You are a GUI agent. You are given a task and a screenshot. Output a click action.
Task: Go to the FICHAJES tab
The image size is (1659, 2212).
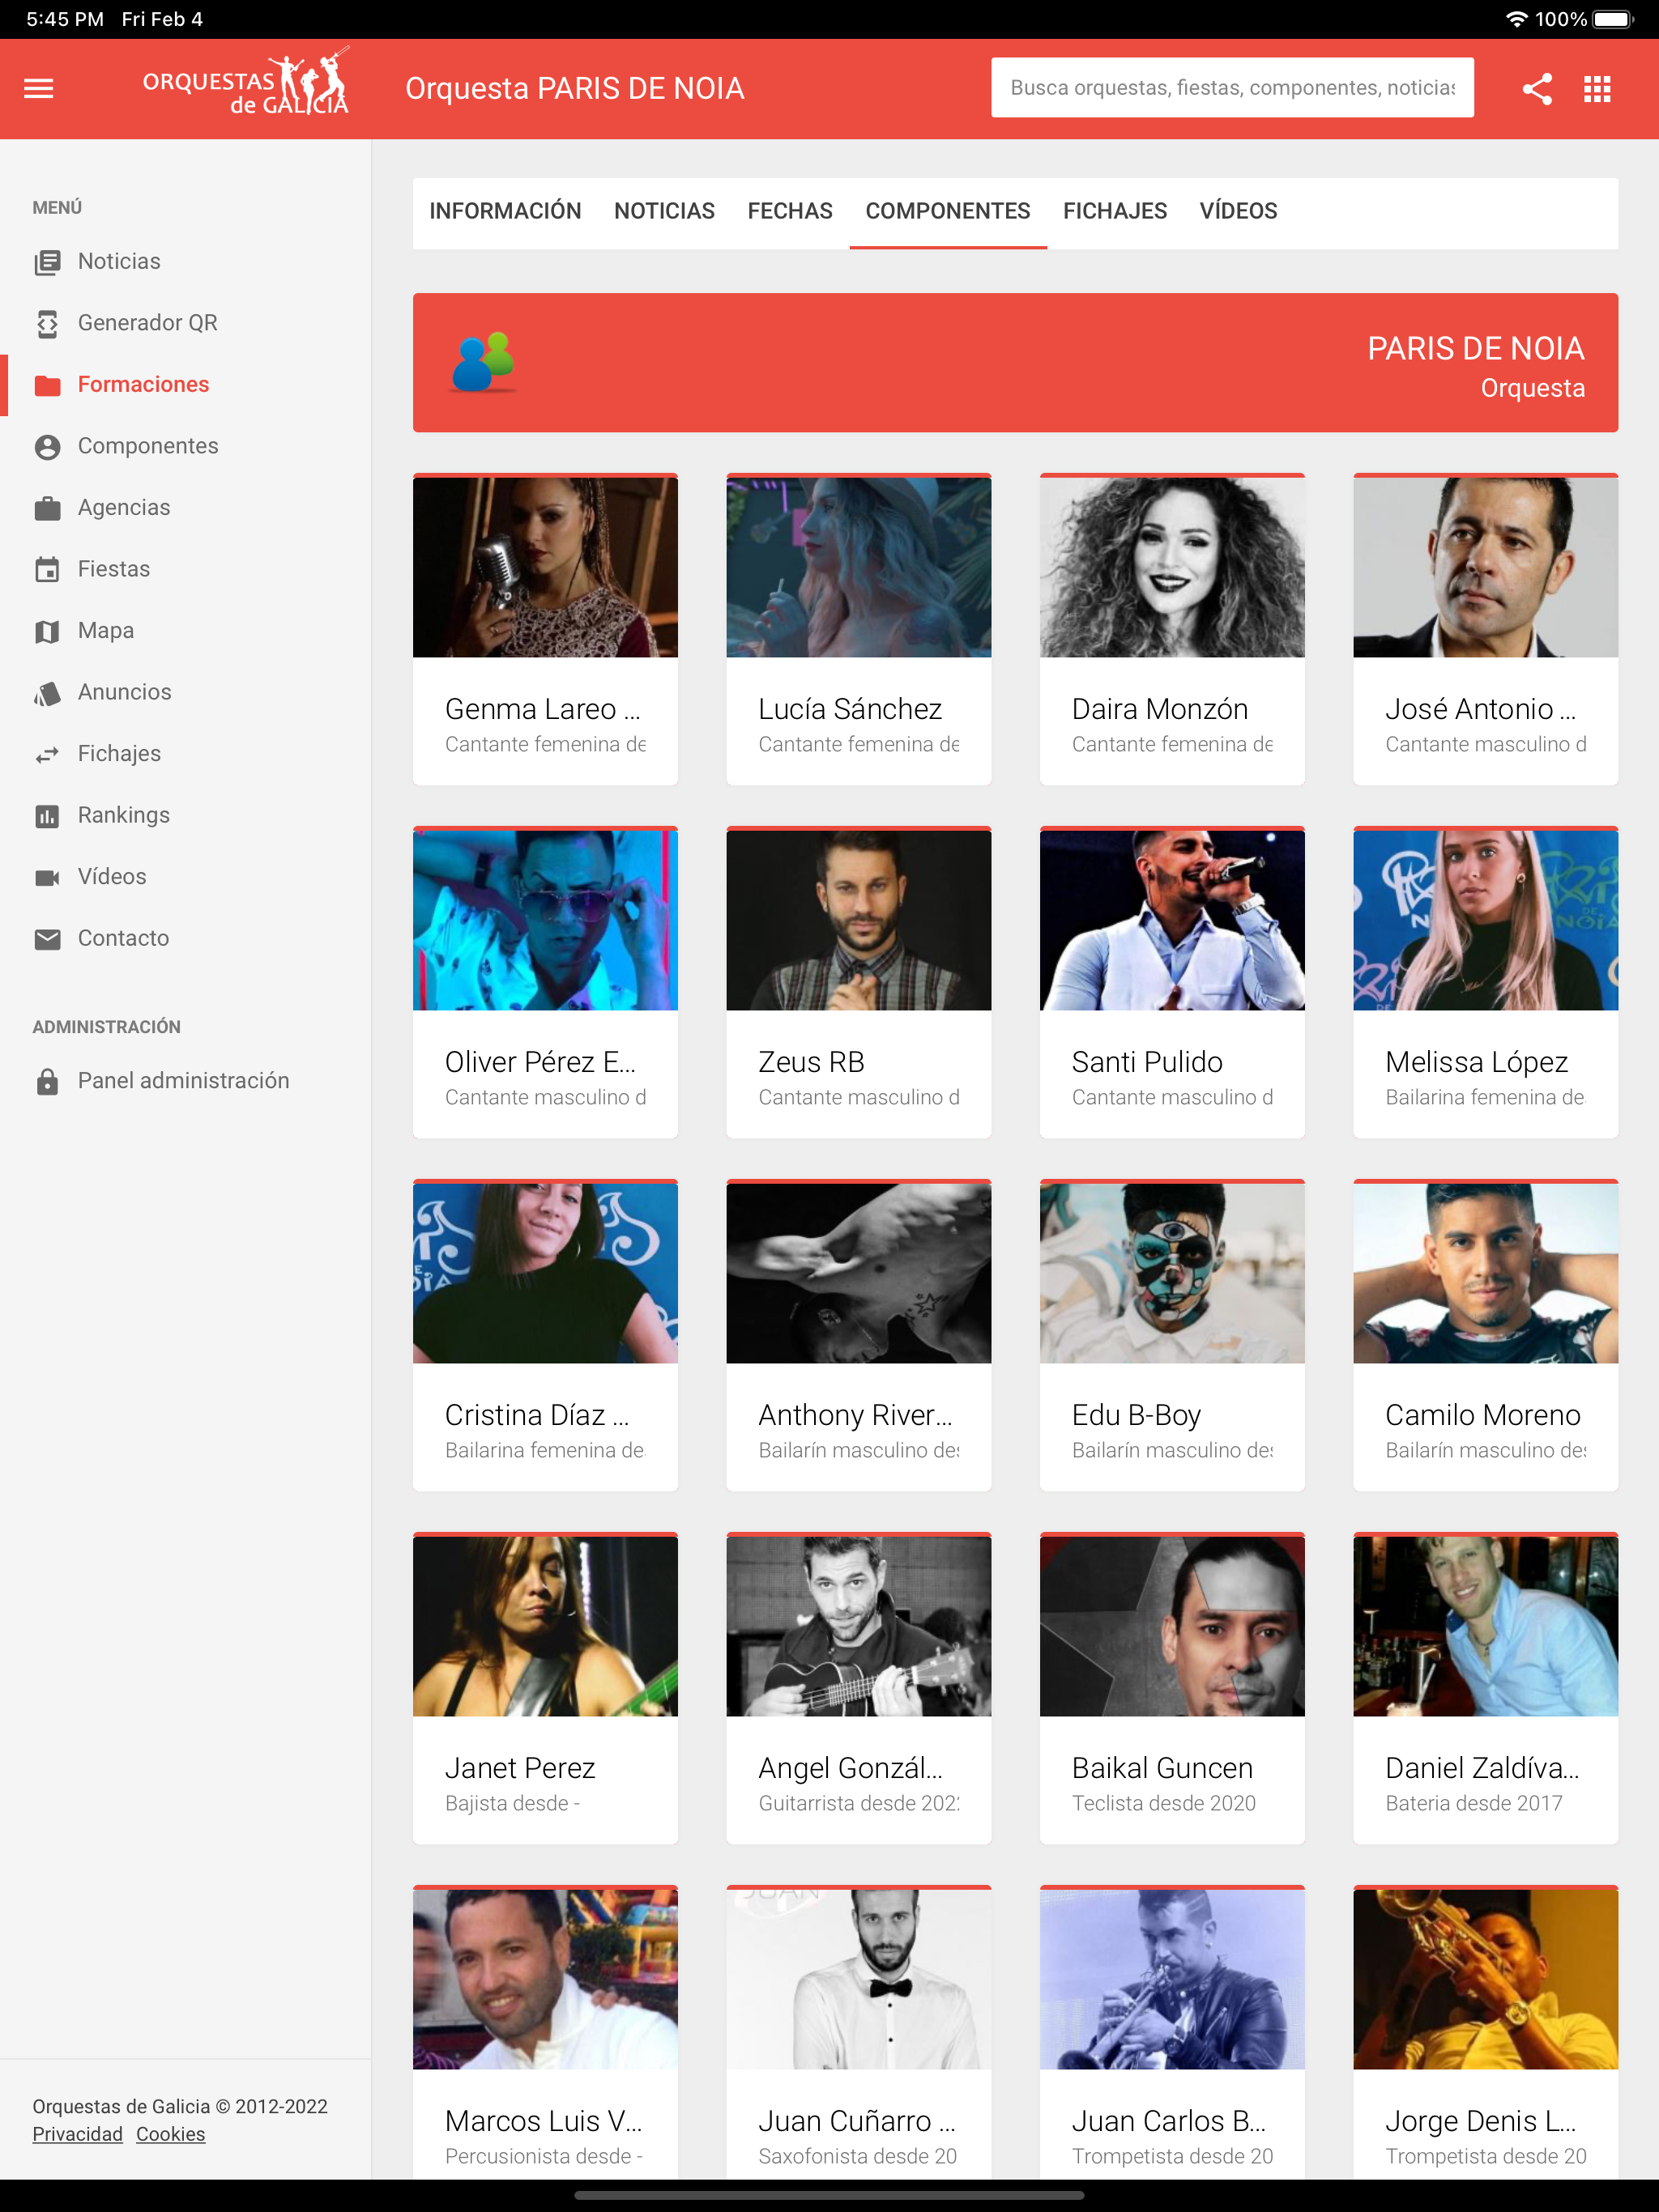coord(1115,212)
